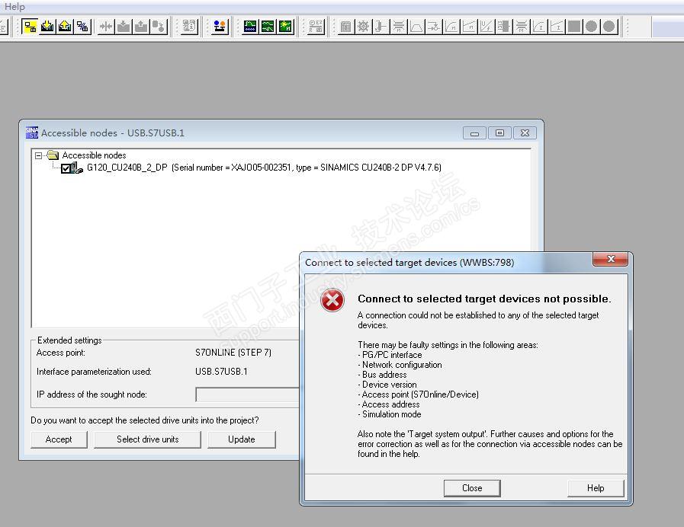The height and width of the screenshot is (527, 684).
Task: Click the grayed inward-arrows toolbar icon
Action: click(x=106, y=27)
